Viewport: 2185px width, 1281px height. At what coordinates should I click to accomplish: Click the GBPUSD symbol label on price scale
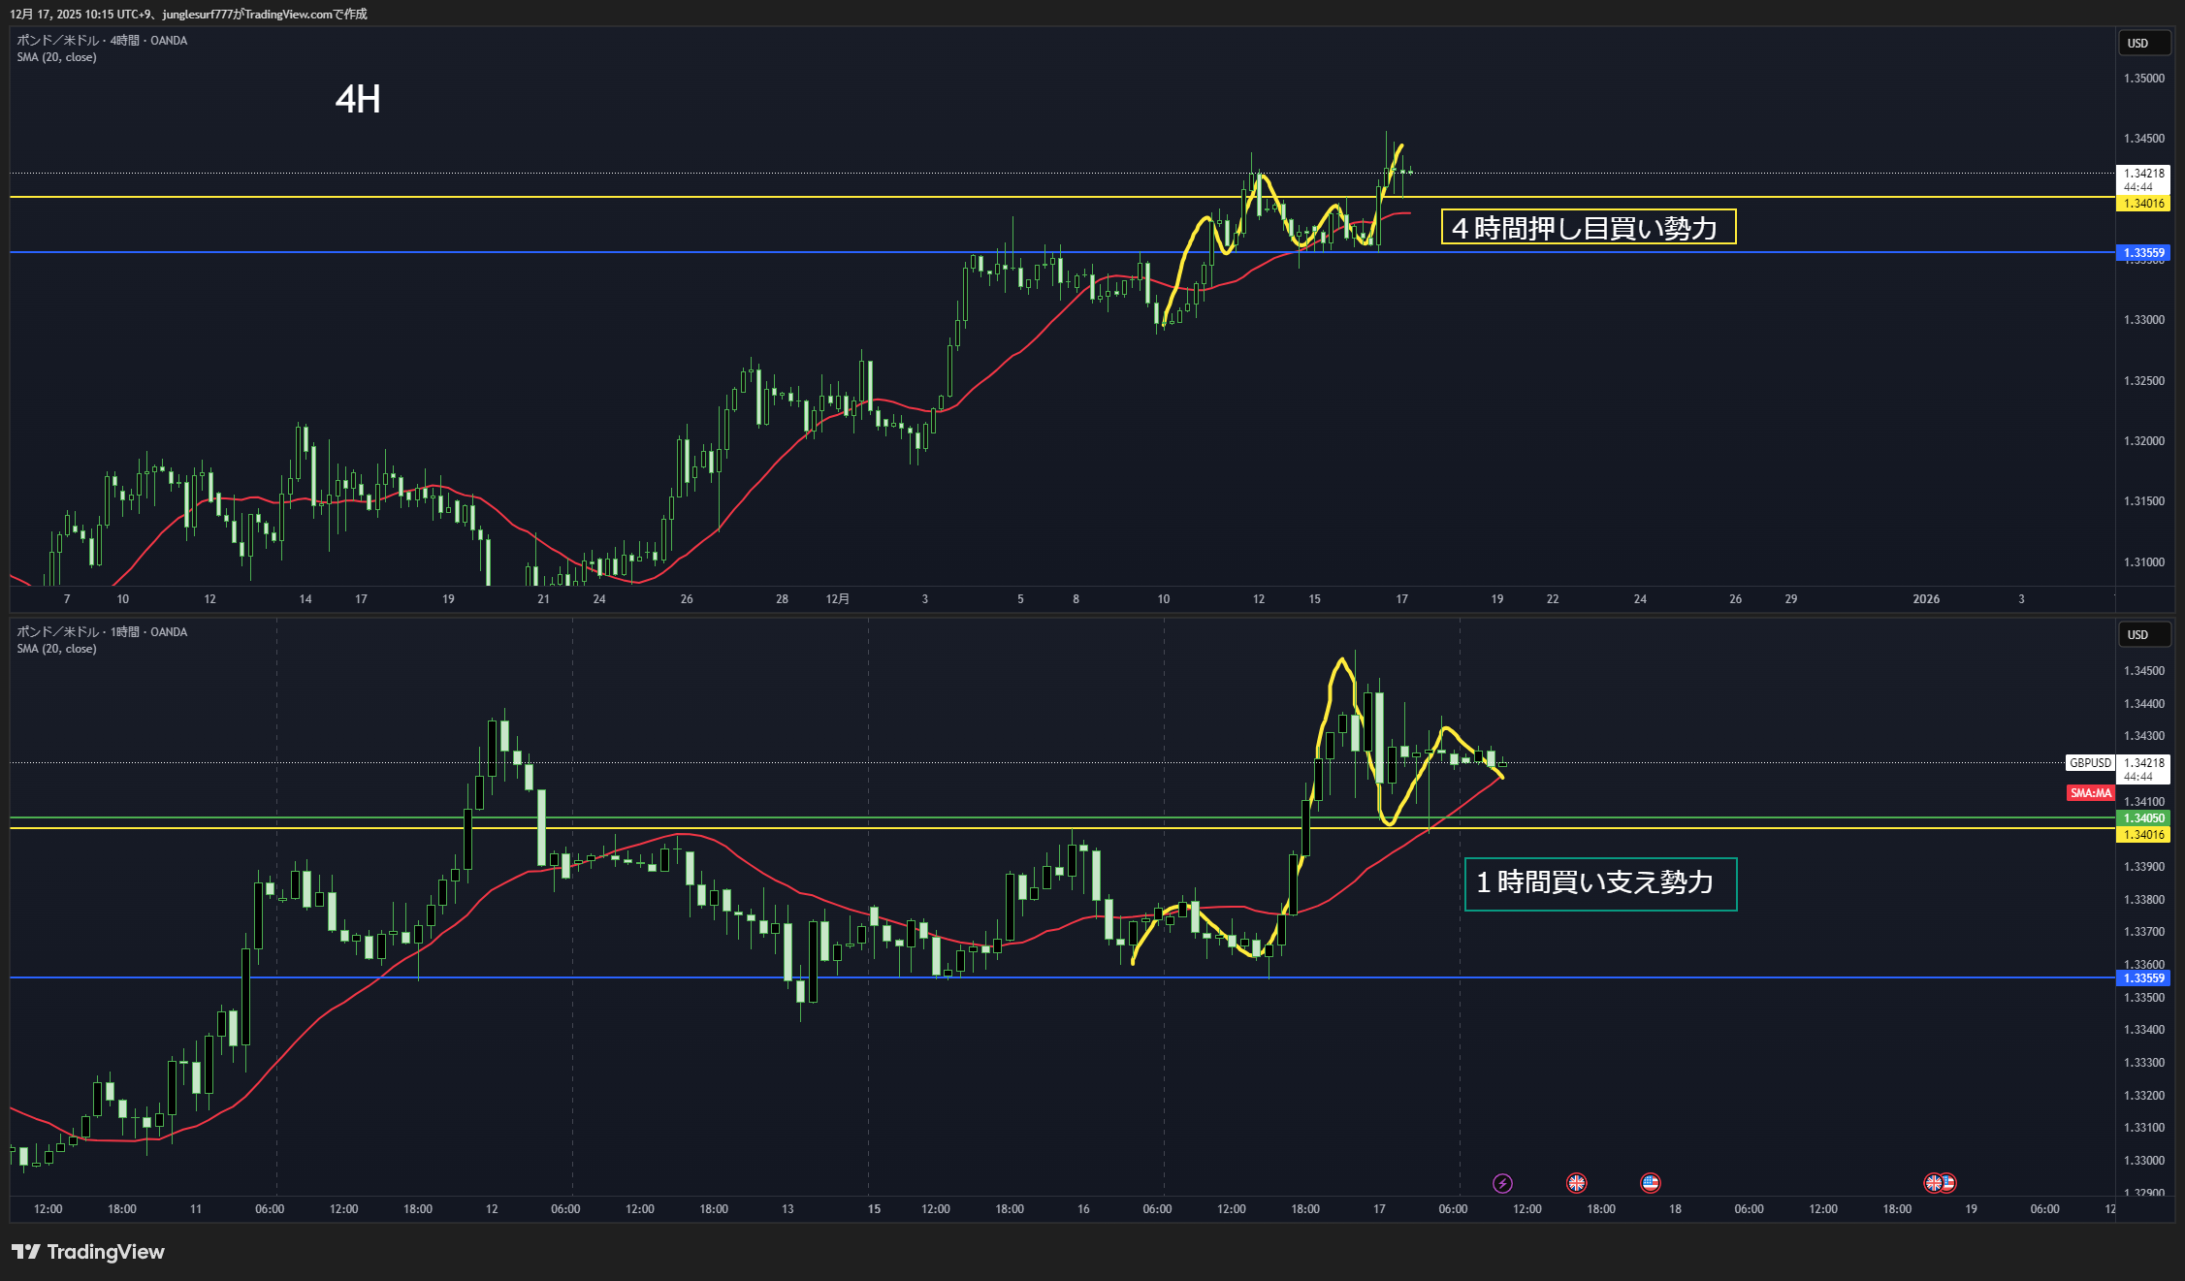click(x=2090, y=763)
